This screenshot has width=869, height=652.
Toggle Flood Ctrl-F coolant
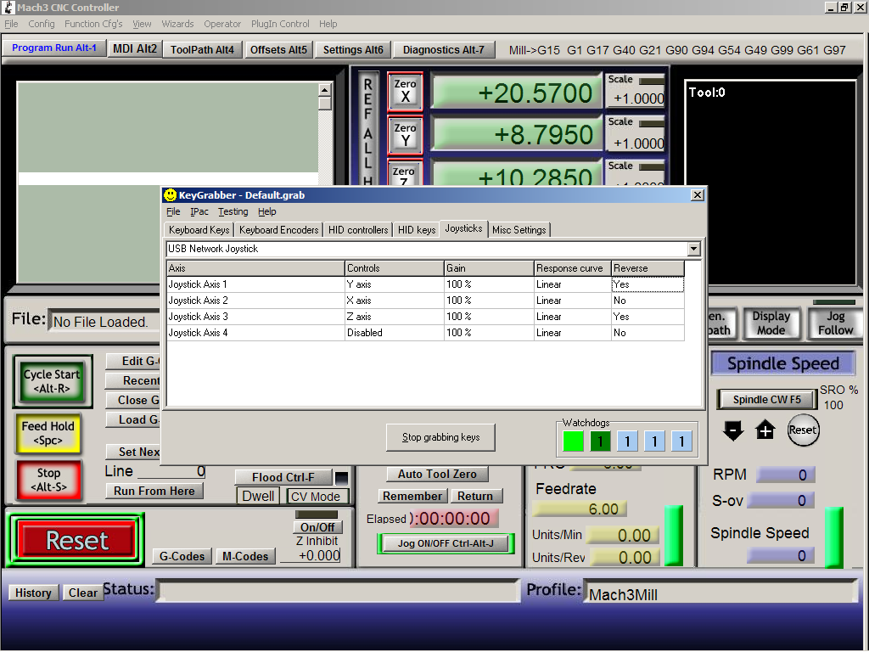(x=283, y=477)
